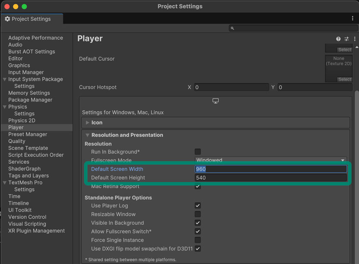Select Memory Settings category

(29, 93)
